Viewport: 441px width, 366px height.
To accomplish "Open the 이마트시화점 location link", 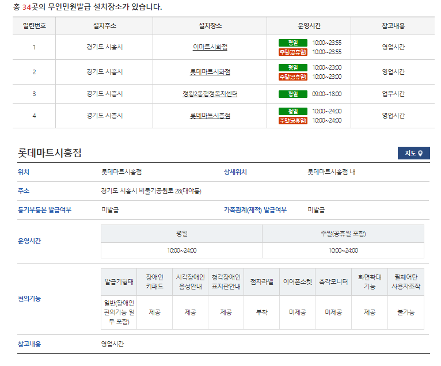I will click(210, 47).
